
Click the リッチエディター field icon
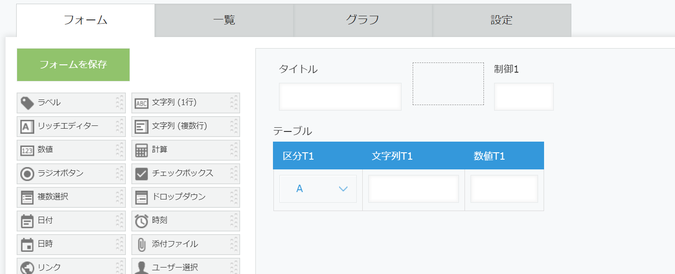(x=27, y=127)
